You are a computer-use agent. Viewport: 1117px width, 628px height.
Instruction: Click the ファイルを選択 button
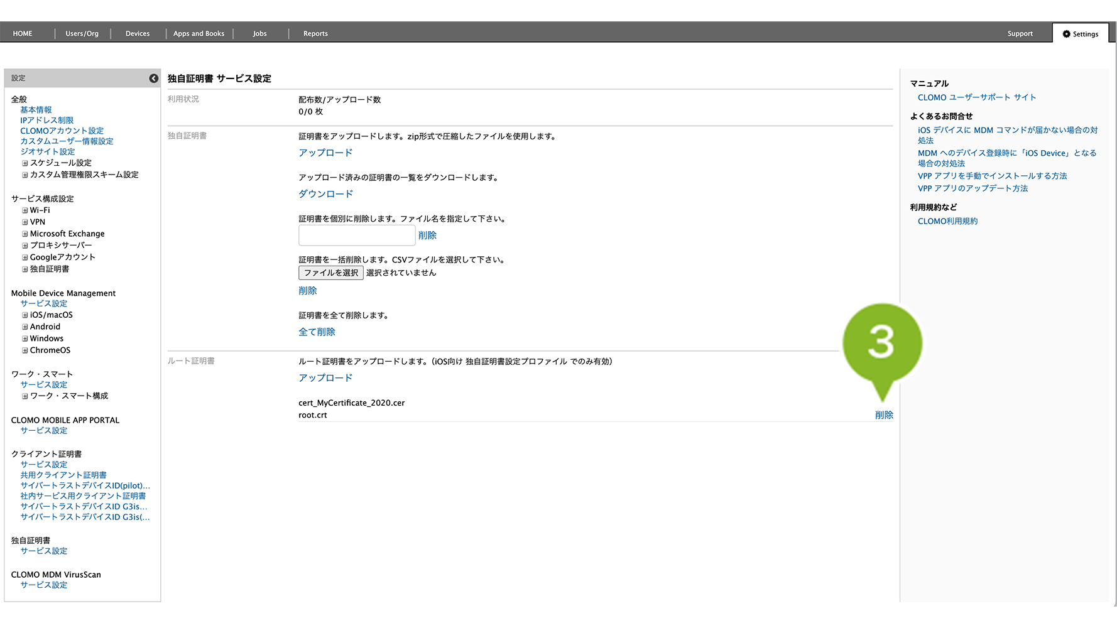click(x=330, y=273)
